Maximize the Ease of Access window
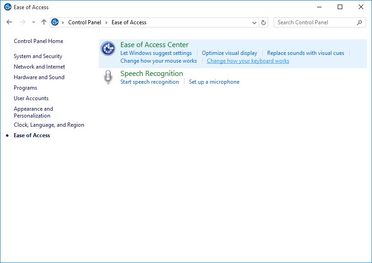Screen dimensions: 372x263 (340, 7)
